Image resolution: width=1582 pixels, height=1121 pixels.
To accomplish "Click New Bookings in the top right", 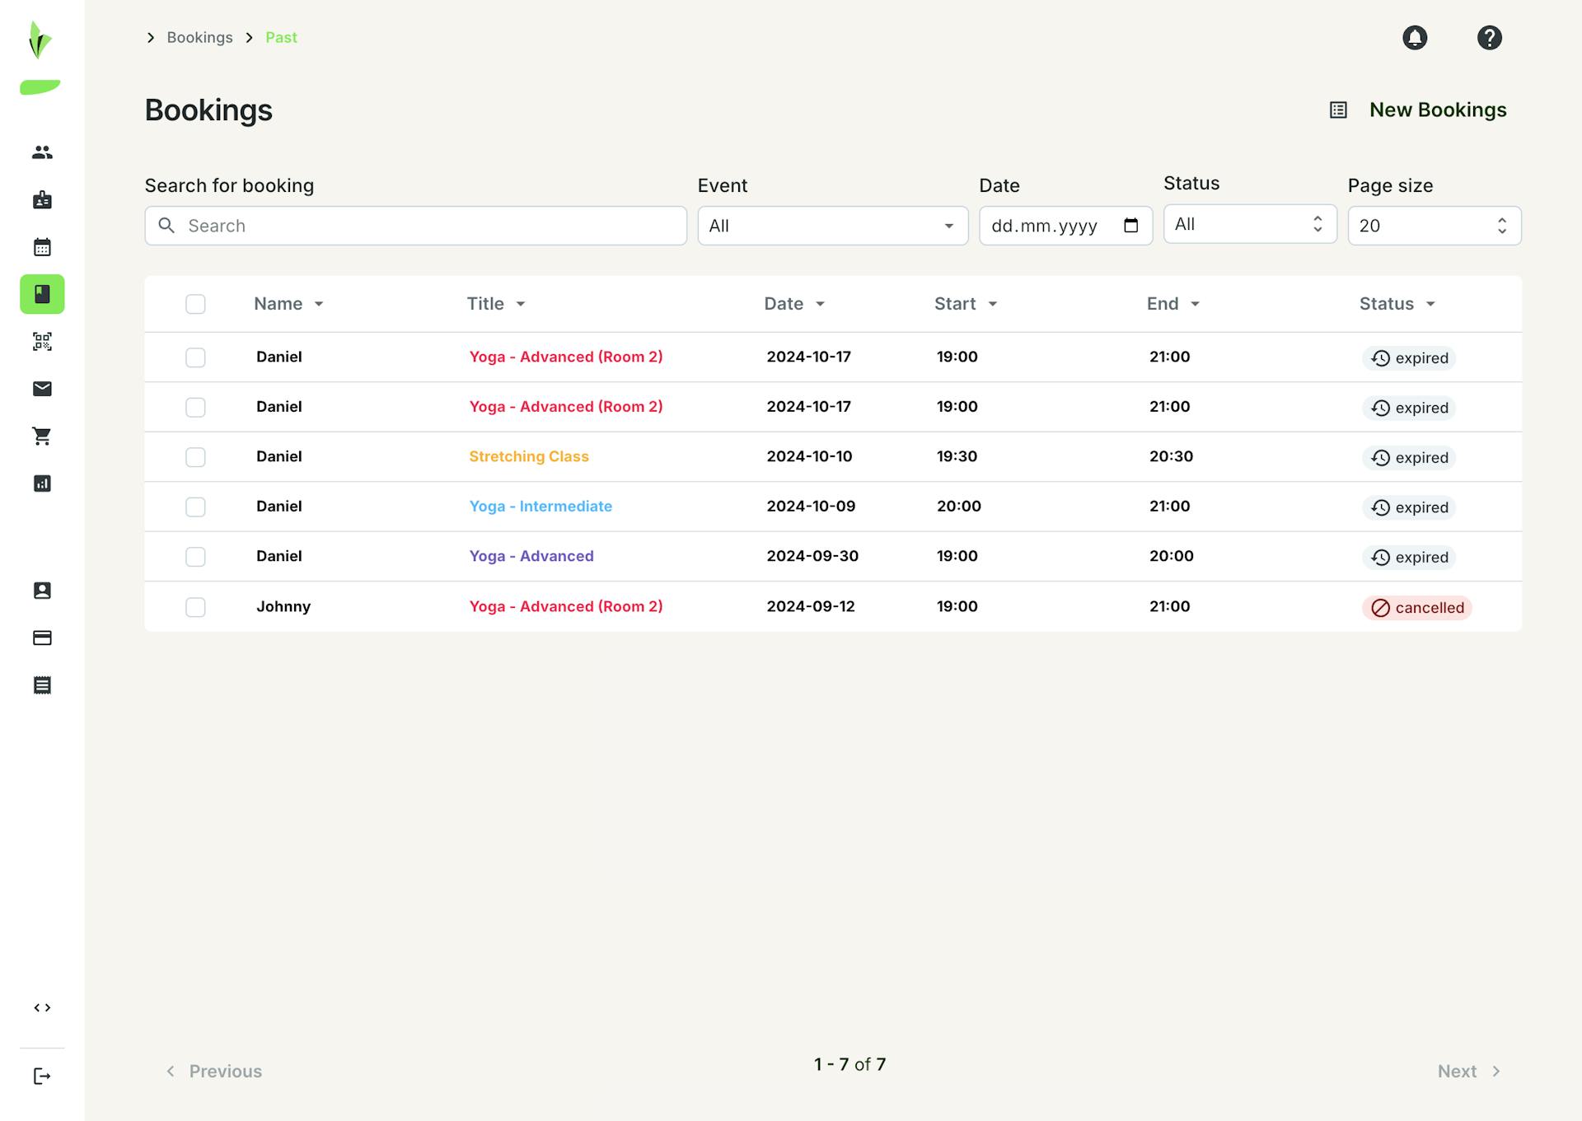I will point(1437,110).
